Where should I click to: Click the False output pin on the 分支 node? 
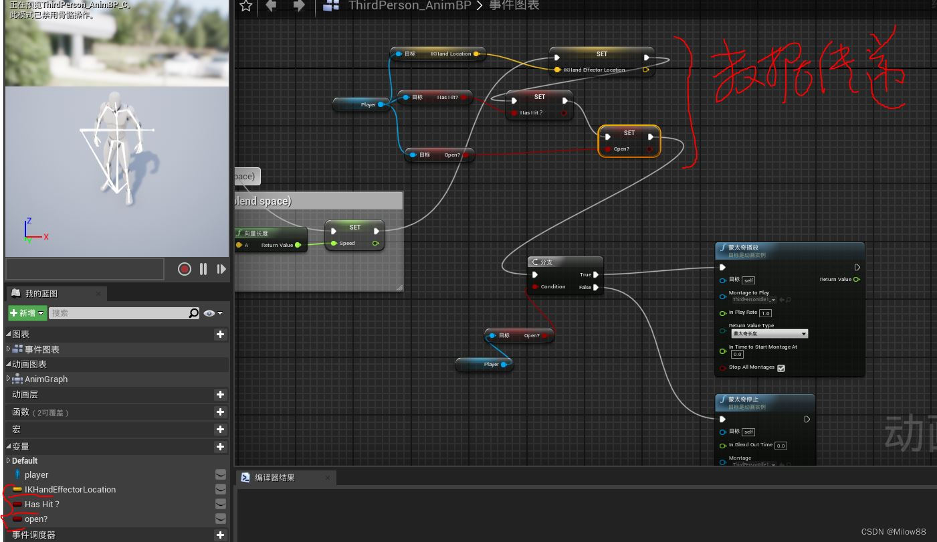pyautogui.click(x=595, y=287)
